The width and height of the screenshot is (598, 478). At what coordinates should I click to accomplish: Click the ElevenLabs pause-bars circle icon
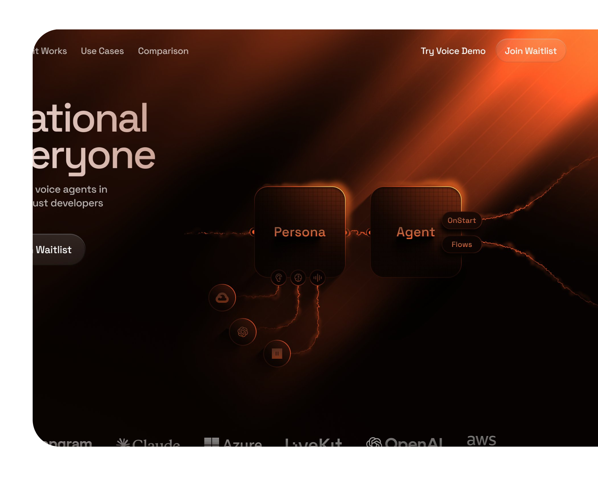tap(277, 353)
